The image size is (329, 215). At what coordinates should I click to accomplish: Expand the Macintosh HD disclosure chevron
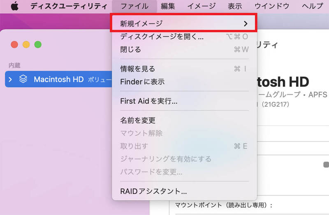(10, 79)
